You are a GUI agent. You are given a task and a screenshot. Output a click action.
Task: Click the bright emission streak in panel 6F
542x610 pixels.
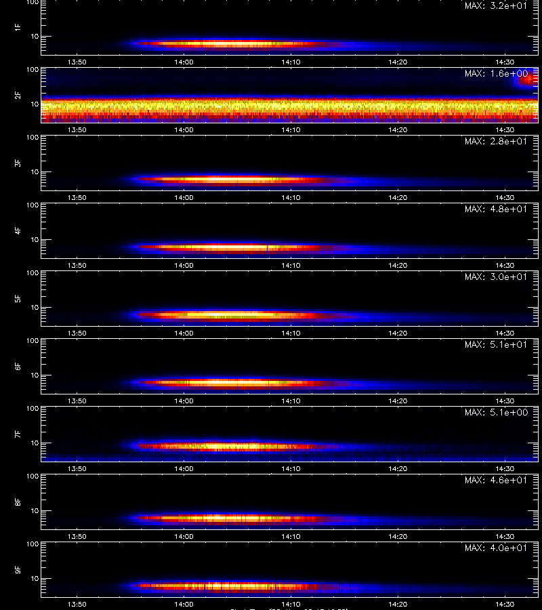[x=233, y=383]
